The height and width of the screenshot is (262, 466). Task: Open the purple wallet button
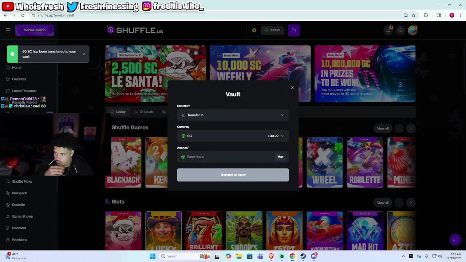click(x=294, y=30)
